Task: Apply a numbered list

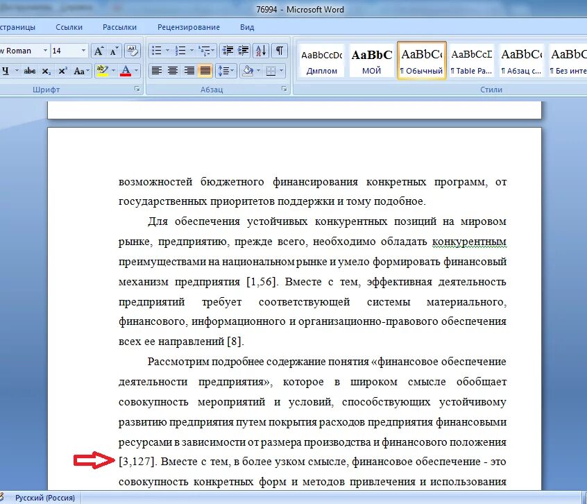Action: point(181,51)
